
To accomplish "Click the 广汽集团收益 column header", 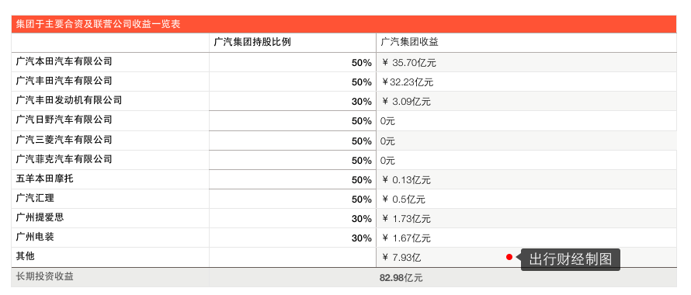I will pos(409,43).
